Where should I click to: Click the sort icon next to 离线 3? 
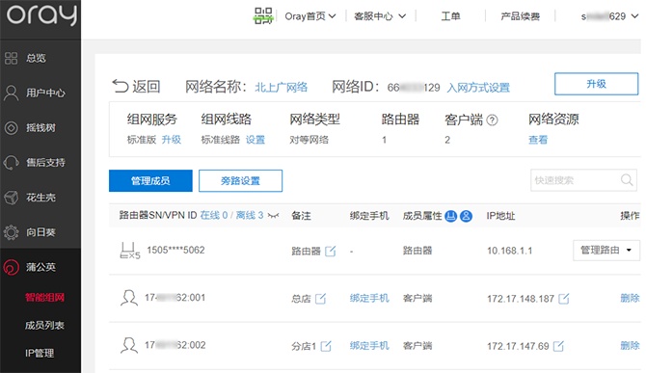pyautogui.click(x=273, y=215)
